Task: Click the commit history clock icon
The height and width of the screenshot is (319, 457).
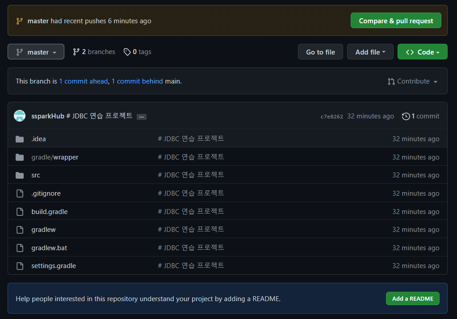Action: pyautogui.click(x=406, y=116)
